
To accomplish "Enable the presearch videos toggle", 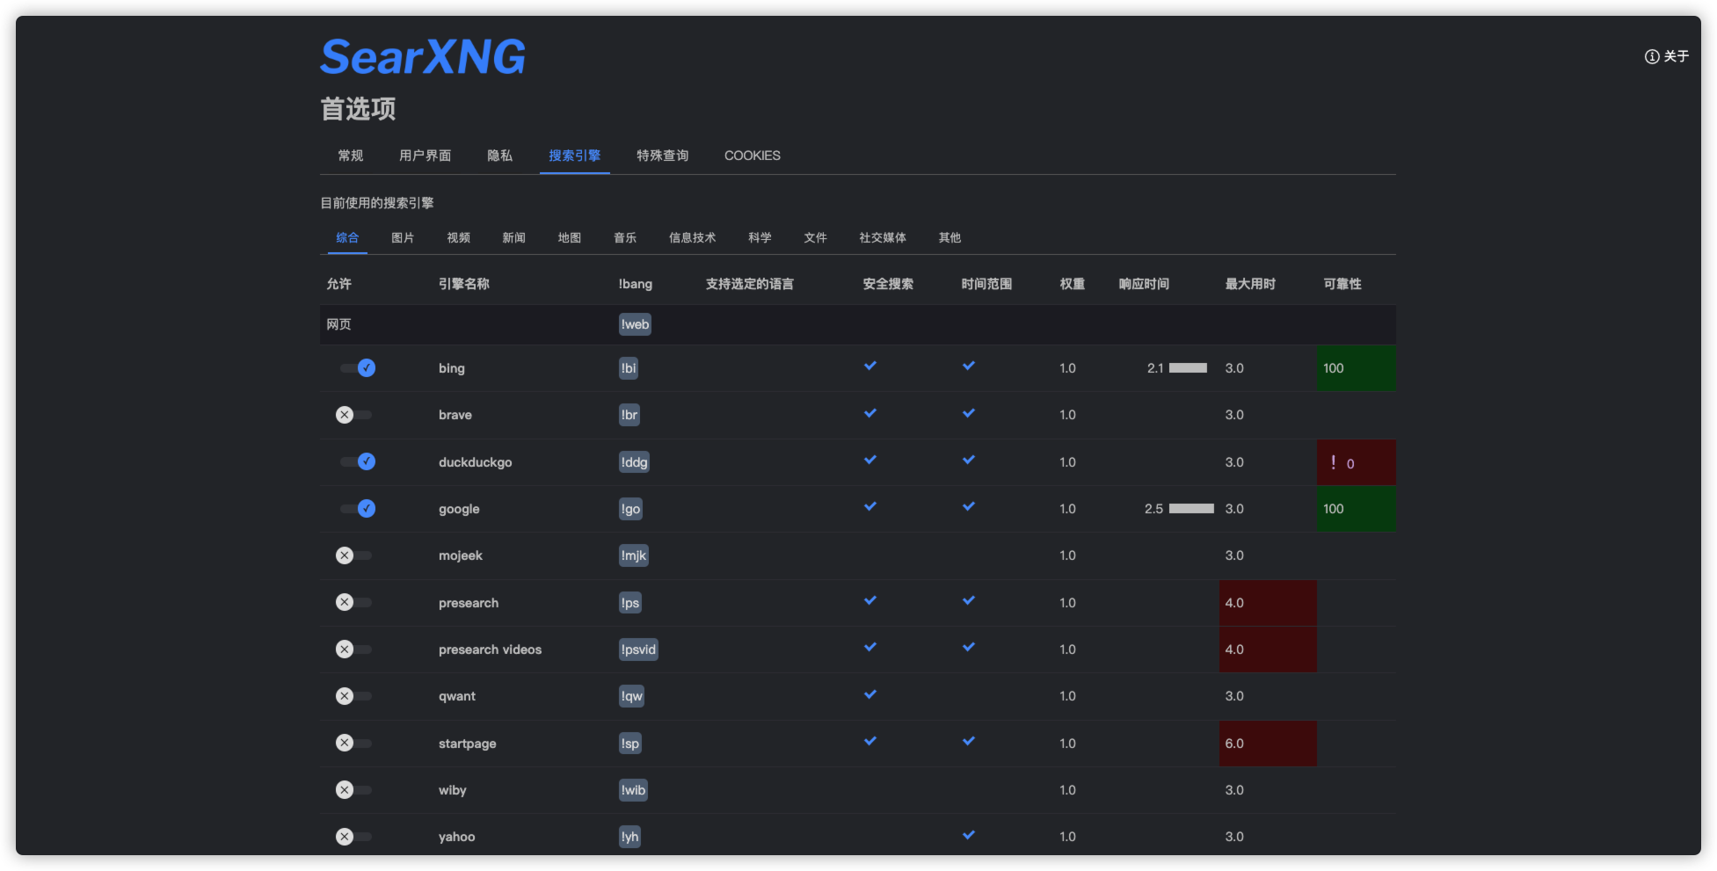I will pos(353,649).
